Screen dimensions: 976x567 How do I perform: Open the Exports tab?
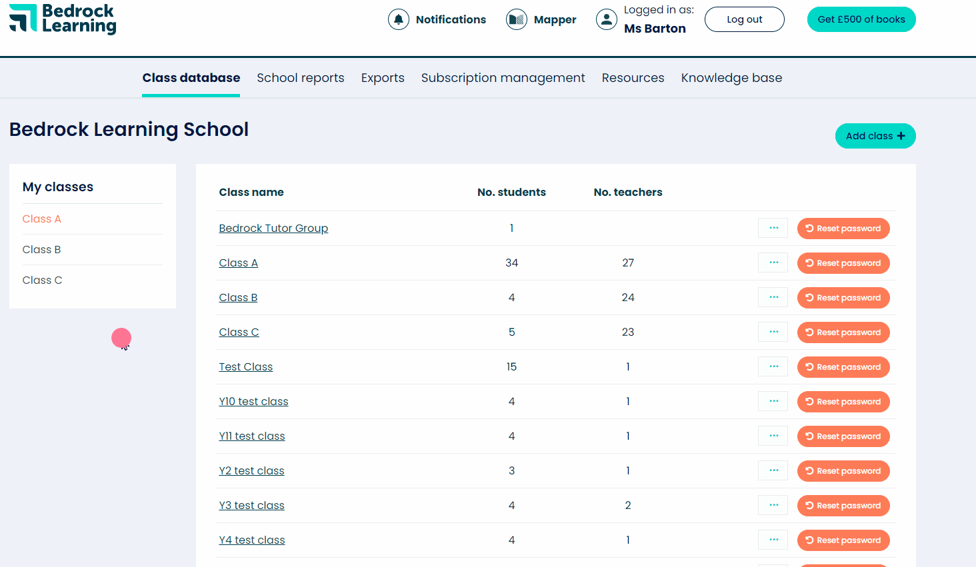click(383, 78)
